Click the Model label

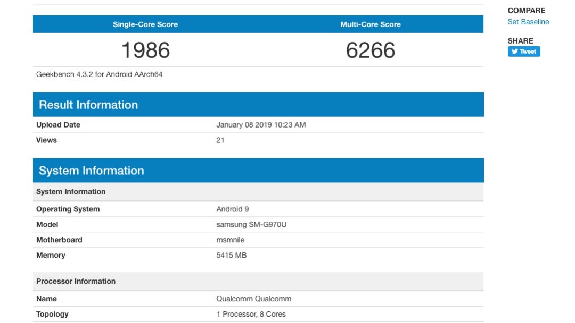click(x=47, y=225)
